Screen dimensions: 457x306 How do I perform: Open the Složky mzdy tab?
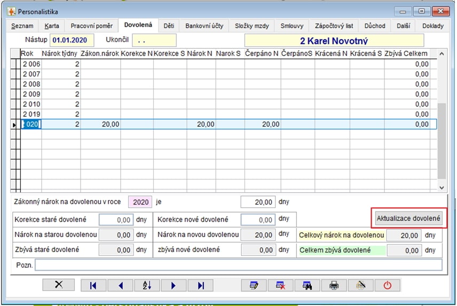pos(252,26)
